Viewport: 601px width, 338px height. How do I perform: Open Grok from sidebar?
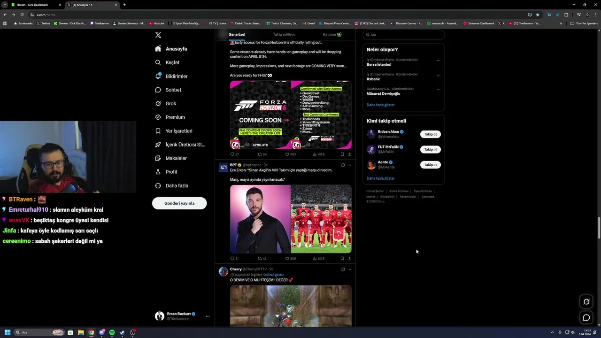(x=166, y=103)
